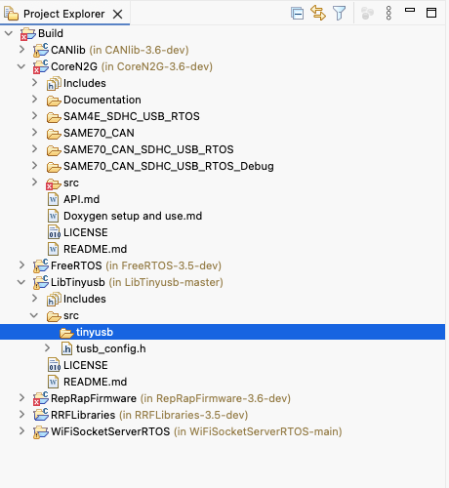Expand the SAME70_CAN_SDHC_USB_RTOS folder
The width and height of the screenshot is (449, 488).
click(35, 149)
